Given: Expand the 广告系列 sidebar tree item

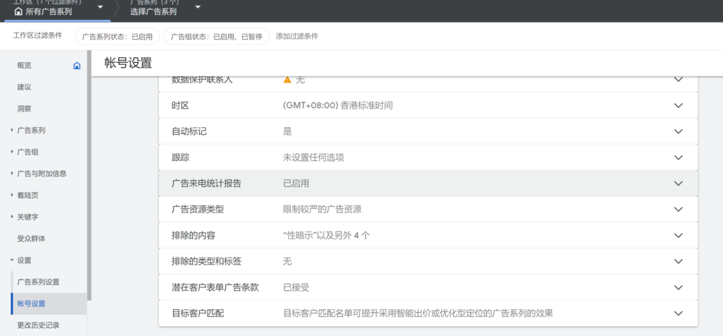Looking at the screenshot, I should point(12,131).
